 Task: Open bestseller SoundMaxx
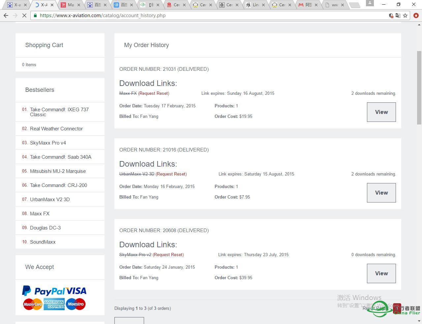[43, 242]
